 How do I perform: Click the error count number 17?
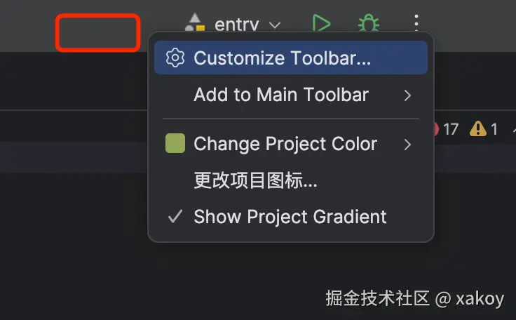point(450,128)
